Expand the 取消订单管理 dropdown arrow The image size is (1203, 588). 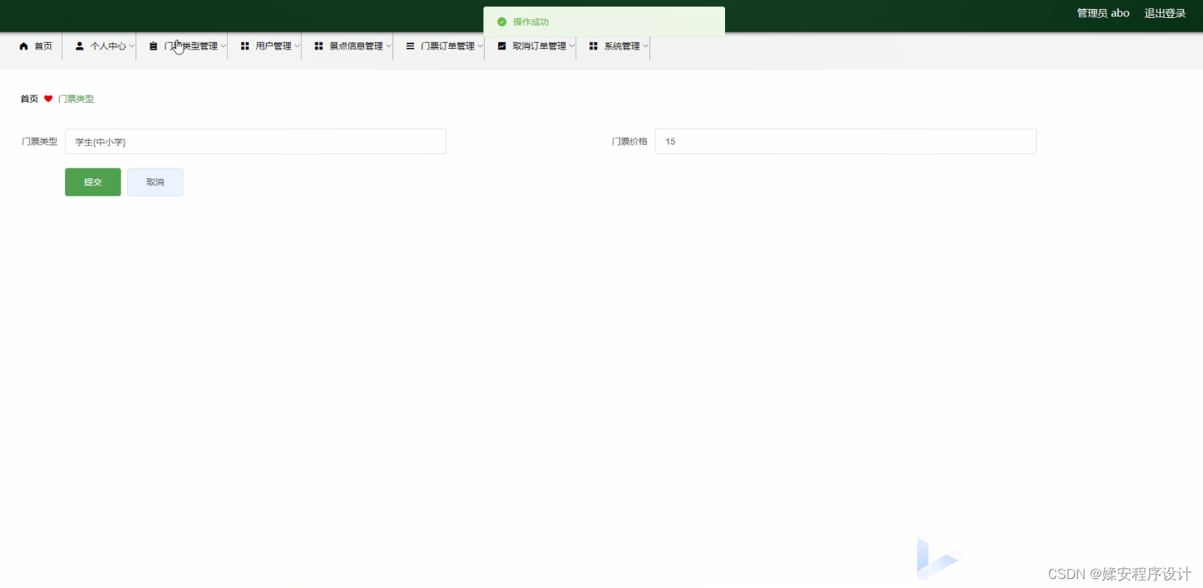tap(572, 46)
